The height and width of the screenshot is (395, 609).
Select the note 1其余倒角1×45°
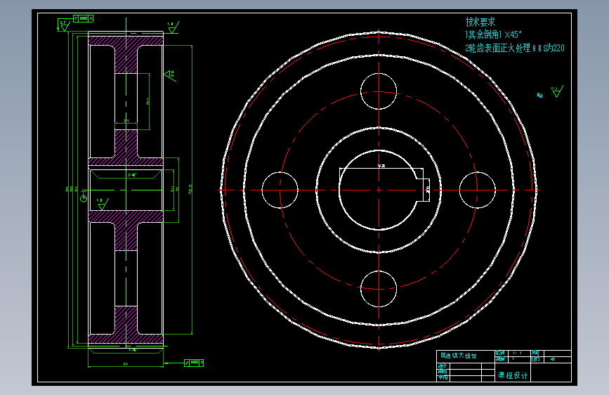493,34
